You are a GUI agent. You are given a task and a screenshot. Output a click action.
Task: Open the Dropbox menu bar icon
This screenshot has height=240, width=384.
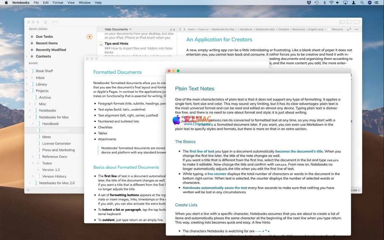coord(309,2)
